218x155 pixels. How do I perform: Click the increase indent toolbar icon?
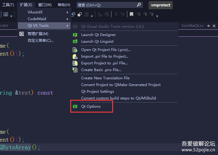coord(123,14)
